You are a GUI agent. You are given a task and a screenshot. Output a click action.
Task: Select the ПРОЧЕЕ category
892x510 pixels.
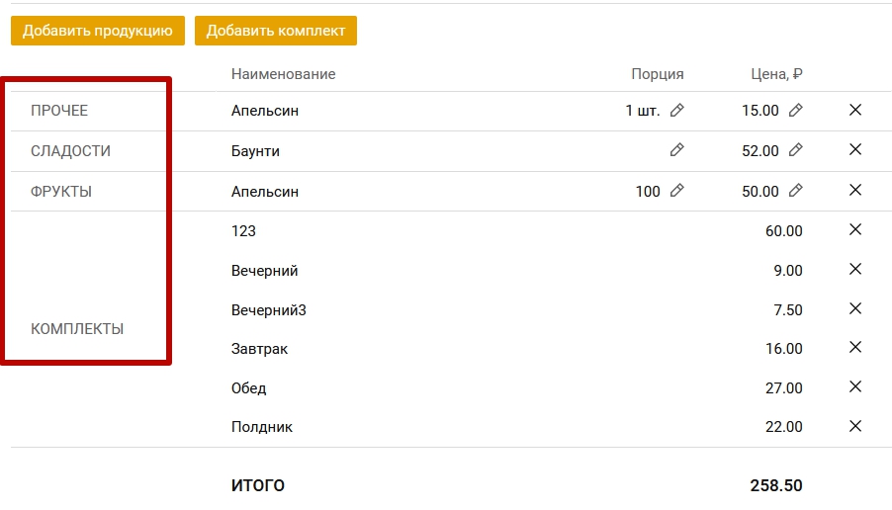59,111
